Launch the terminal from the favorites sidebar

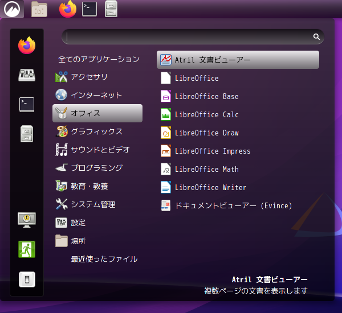point(27,105)
